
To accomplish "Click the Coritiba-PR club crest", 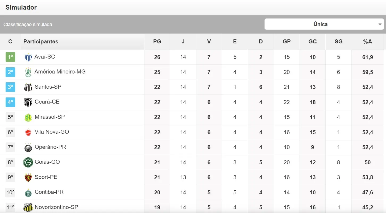I will 28,192.
